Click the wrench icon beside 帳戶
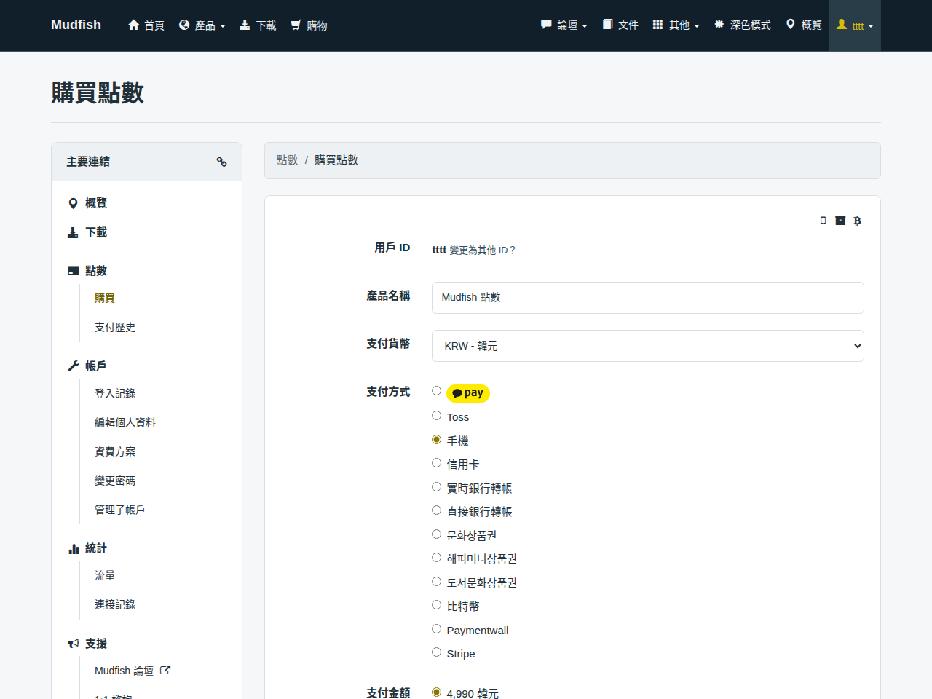Image resolution: width=932 pixels, height=699 pixels. pyautogui.click(x=74, y=366)
